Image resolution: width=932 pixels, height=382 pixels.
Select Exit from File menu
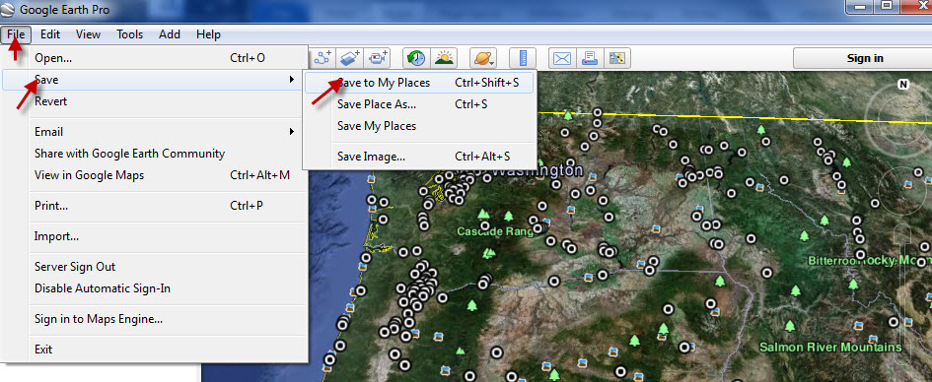tap(155, 350)
